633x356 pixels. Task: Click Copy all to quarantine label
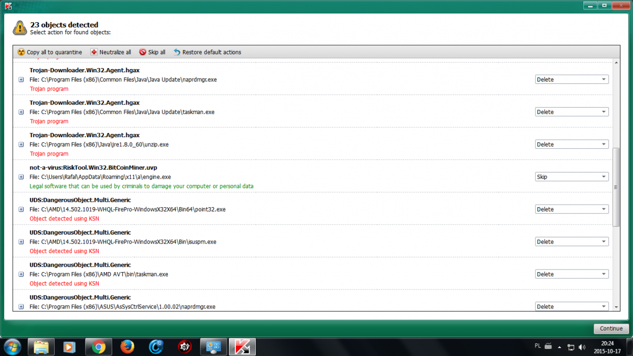tap(54, 52)
